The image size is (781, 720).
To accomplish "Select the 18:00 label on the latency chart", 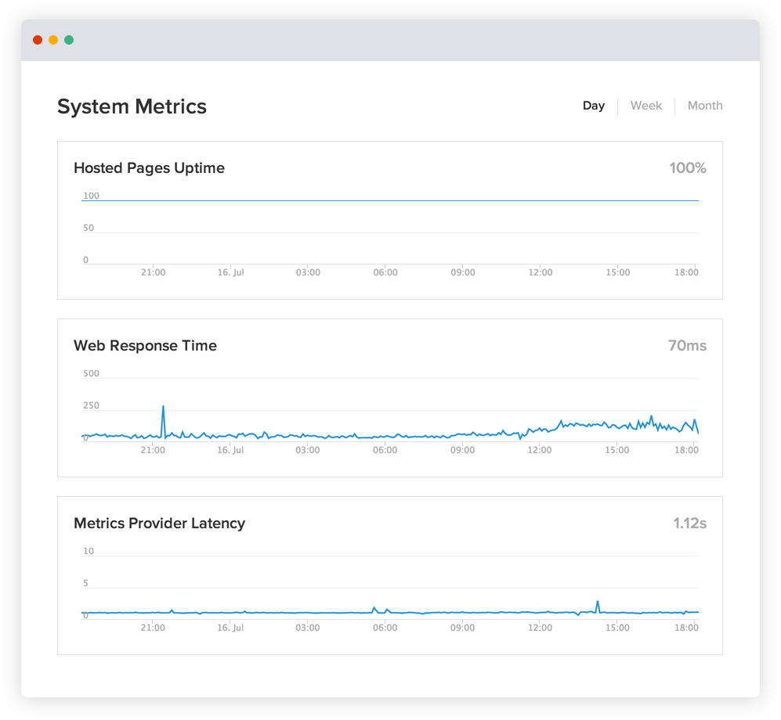I will pyautogui.click(x=685, y=627).
